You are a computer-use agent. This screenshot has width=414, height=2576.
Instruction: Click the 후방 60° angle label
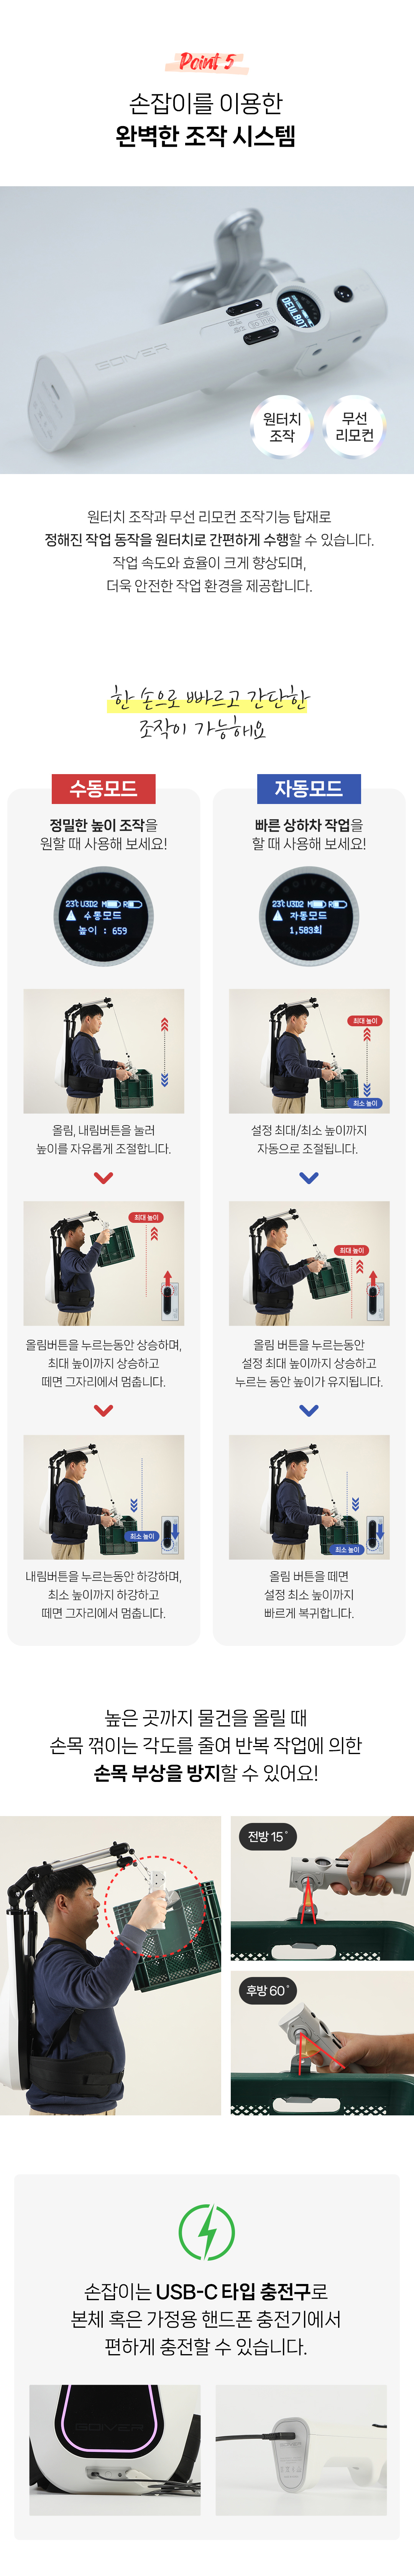coord(266,1990)
